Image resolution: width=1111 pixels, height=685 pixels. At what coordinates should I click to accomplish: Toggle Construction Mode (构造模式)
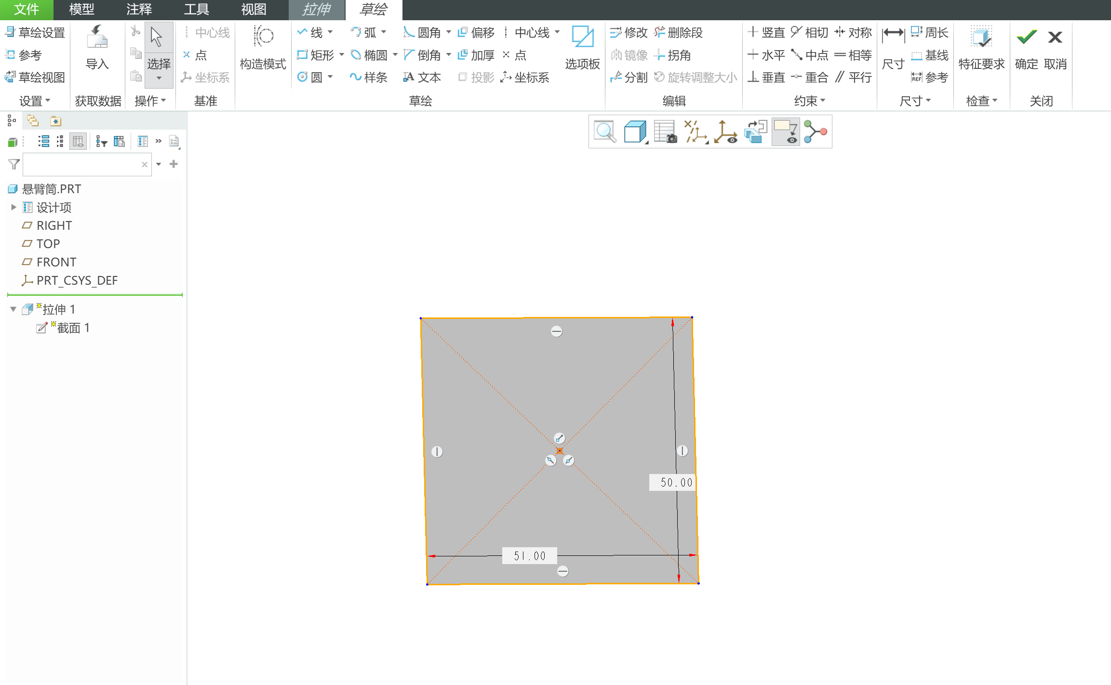(263, 47)
